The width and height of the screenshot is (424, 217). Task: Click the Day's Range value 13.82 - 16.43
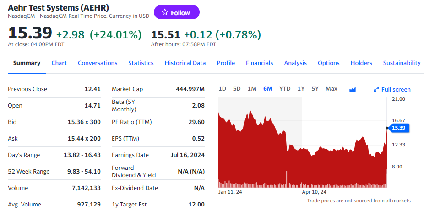tap(82, 155)
